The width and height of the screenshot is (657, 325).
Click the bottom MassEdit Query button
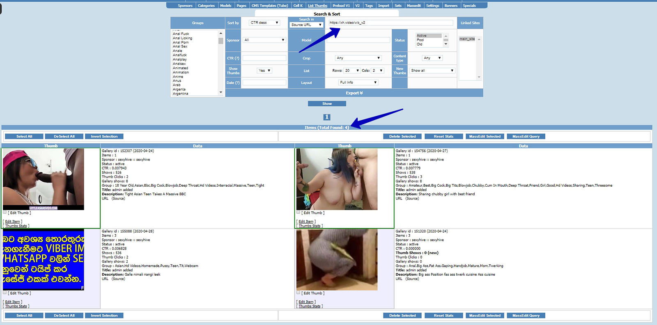pos(526,316)
